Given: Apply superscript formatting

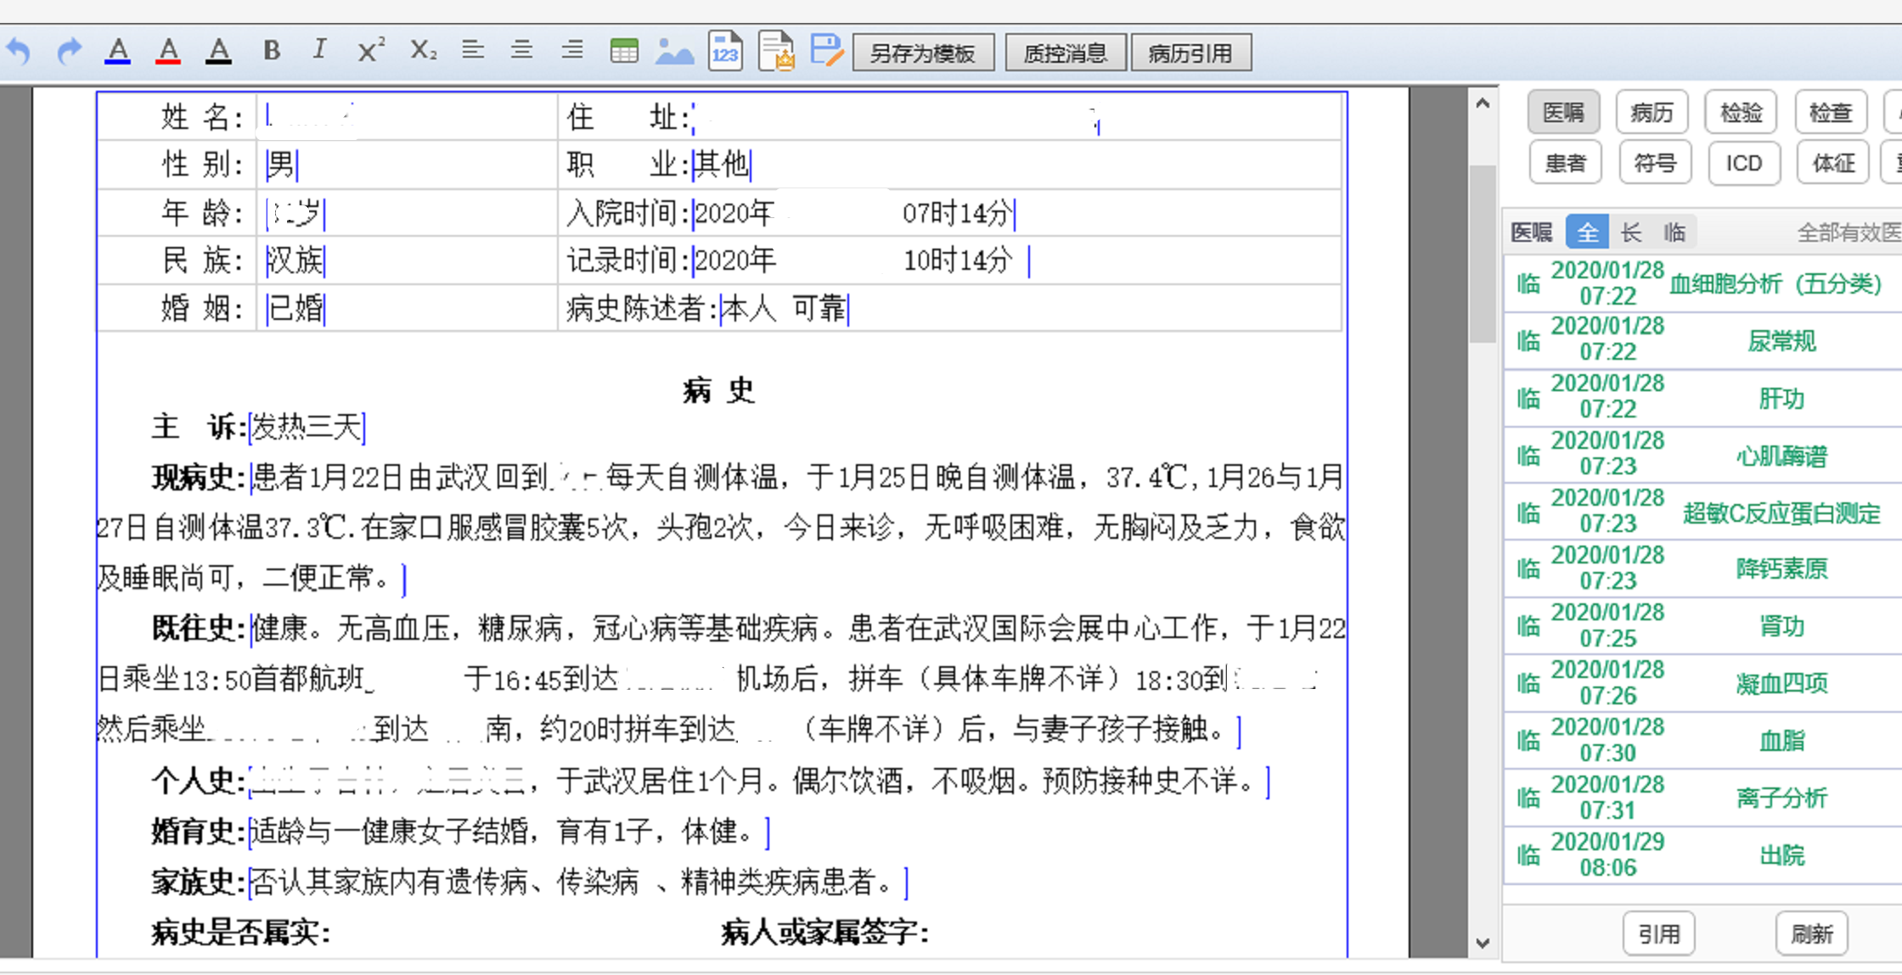Looking at the screenshot, I should (x=370, y=51).
